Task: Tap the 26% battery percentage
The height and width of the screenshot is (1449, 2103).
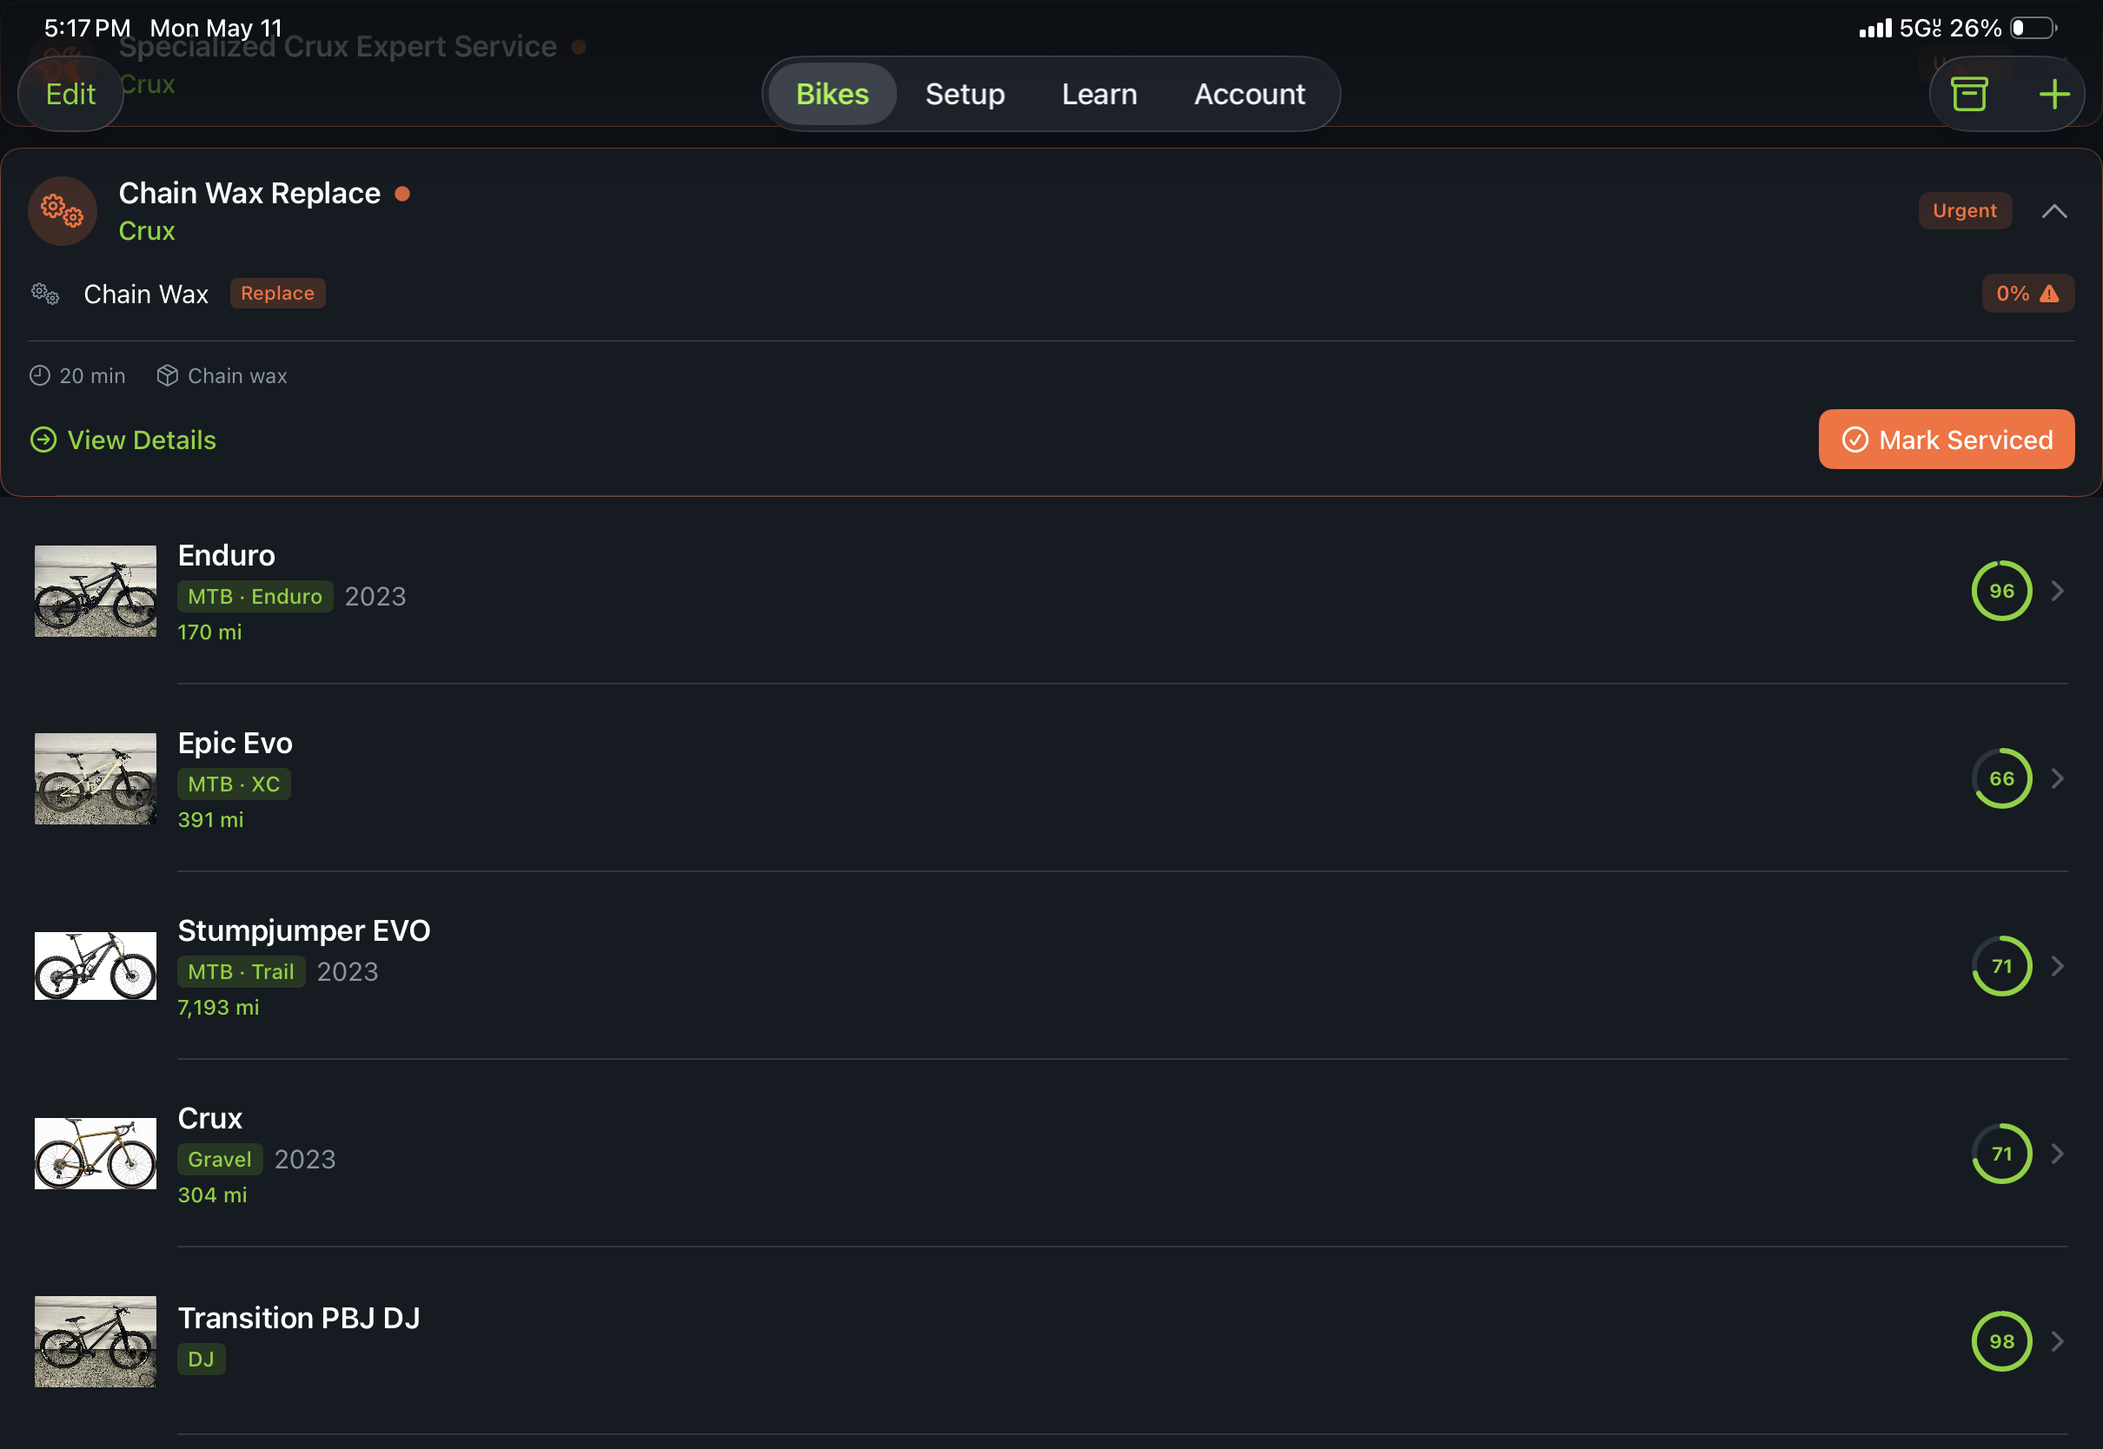Action: point(1975,28)
